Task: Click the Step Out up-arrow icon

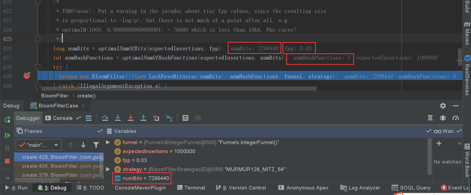Action: pyautogui.click(x=143, y=118)
